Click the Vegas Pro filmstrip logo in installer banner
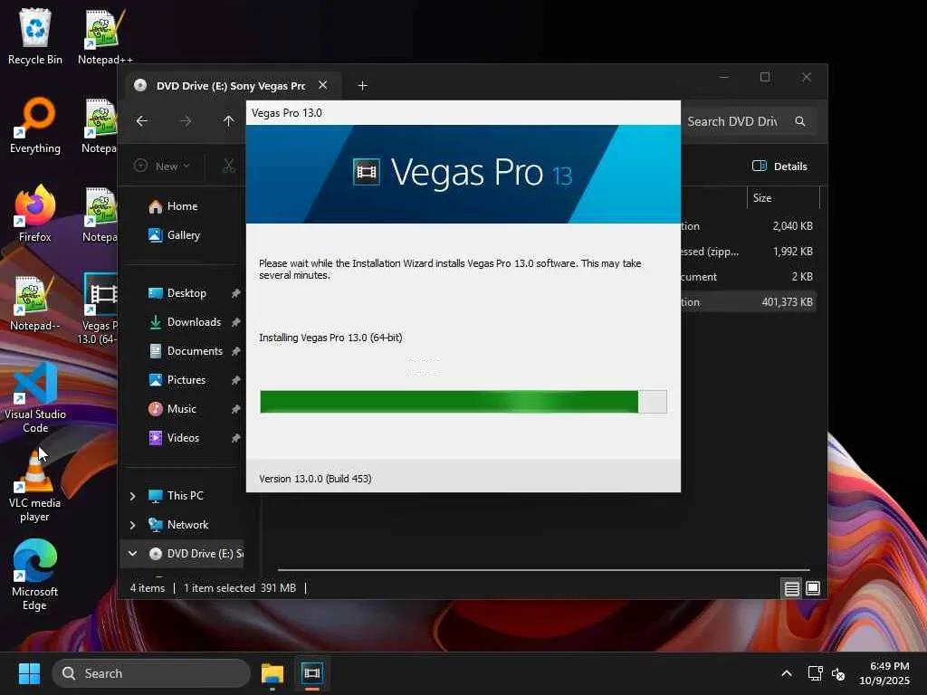The height and width of the screenshot is (695, 927). [366, 172]
